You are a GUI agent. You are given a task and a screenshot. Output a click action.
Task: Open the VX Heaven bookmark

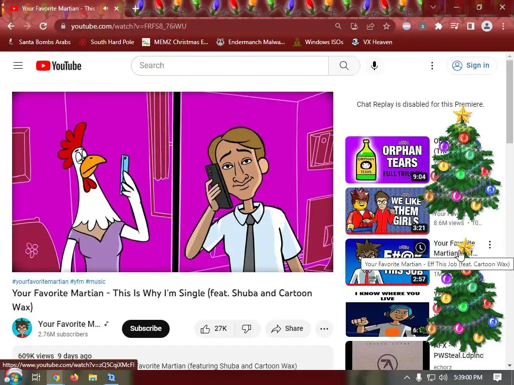(372, 42)
